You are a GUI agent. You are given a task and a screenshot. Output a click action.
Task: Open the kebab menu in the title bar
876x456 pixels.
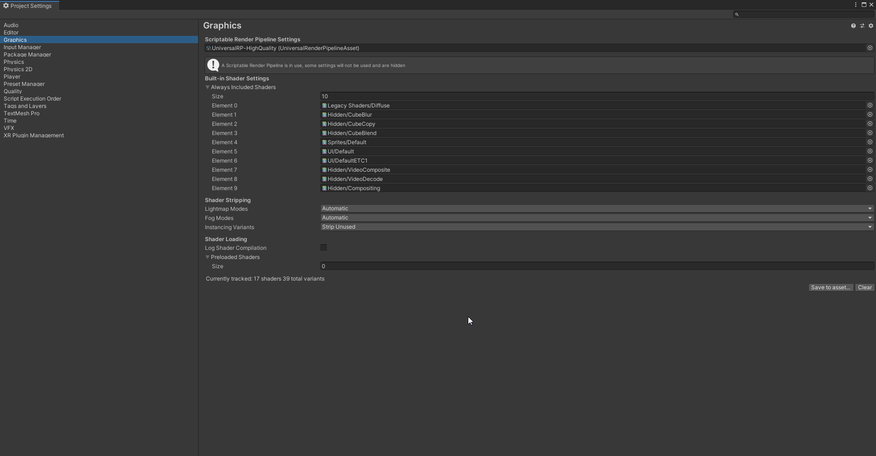[855, 5]
